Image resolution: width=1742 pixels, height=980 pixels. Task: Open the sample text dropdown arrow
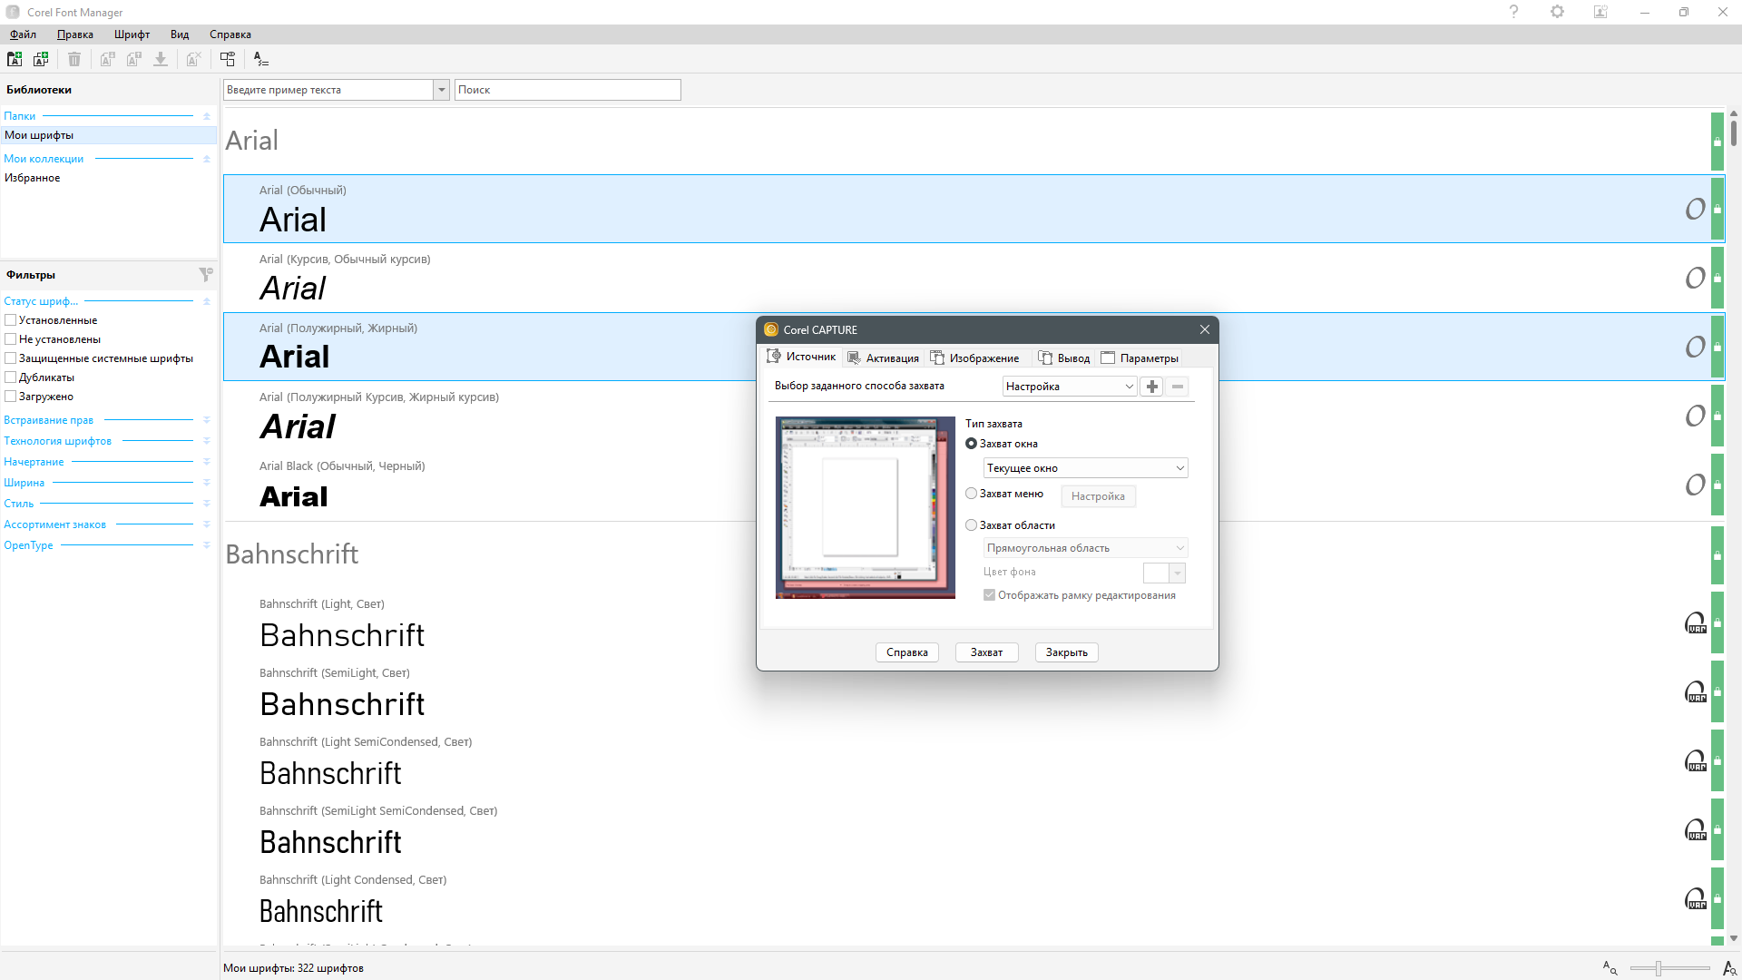442,90
